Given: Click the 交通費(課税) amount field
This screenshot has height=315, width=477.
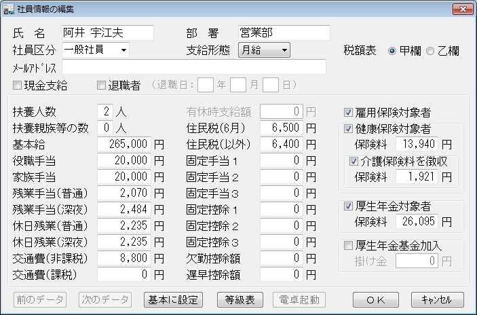Looking at the screenshot, I should click(124, 274).
